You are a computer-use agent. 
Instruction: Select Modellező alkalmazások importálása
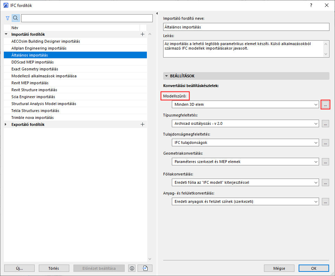pyautogui.click(x=75, y=76)
